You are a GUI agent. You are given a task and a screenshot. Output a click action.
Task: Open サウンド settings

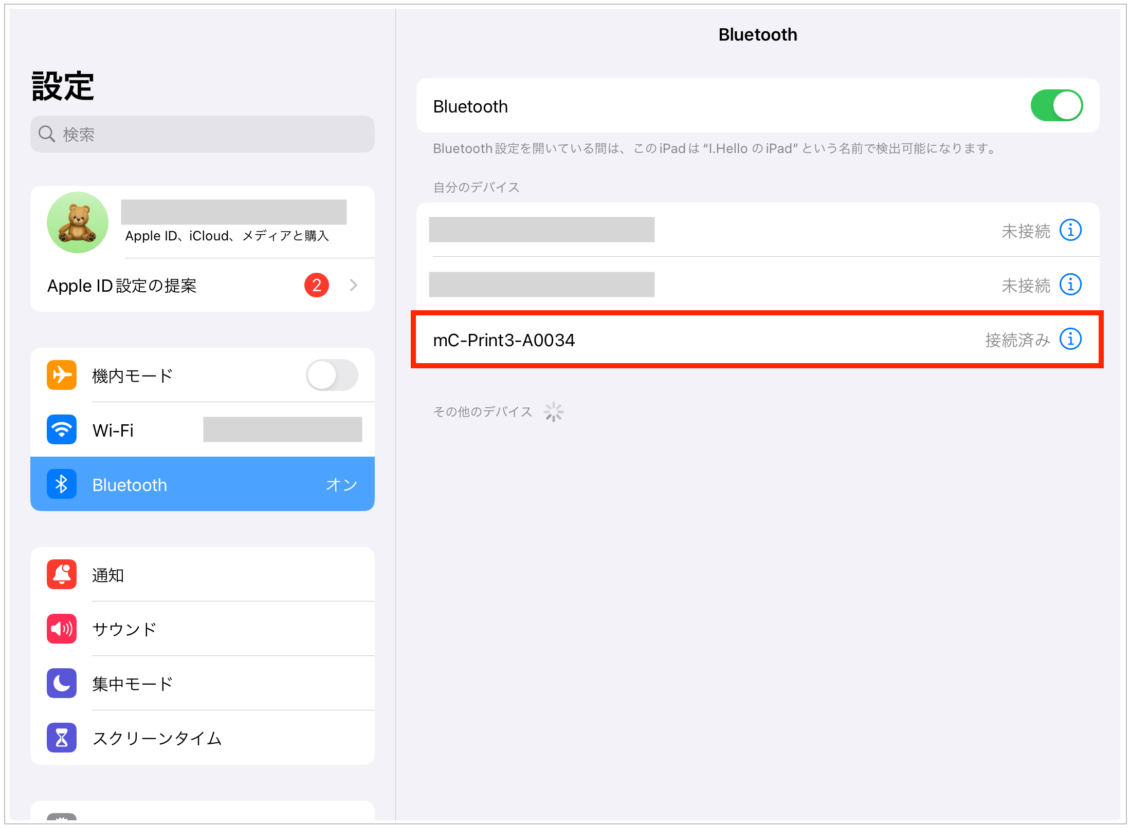pos(203,629)
